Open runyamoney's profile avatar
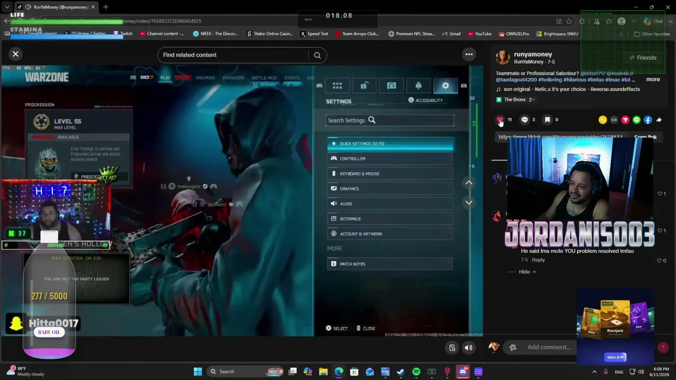This screenshot has height=380, width=676. pos(502,57)
